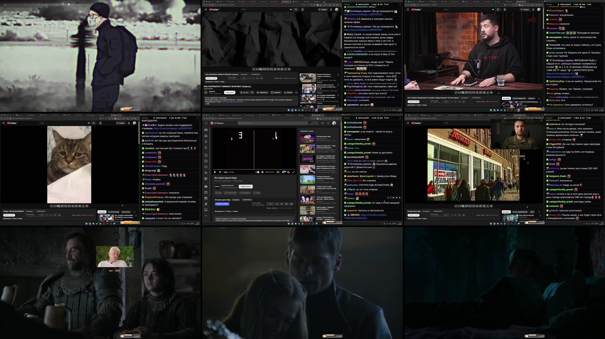Screen dimensions: 605x339
Task: Like История краха Sega on VK
Action: coord(218,193)
